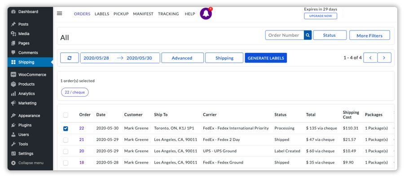
Task: Click 'Toronto, ON, K1J 1P1' address
Action: [x=174, y=128]
